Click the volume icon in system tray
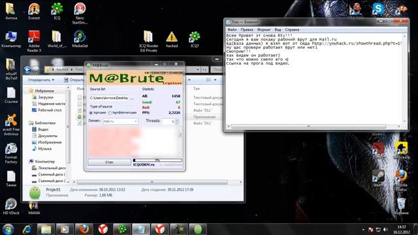418x235 pixels. click(385, 229)
